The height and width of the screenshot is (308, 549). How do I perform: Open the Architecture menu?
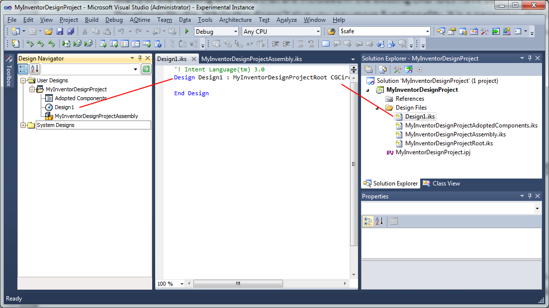[x=235, y=20]
